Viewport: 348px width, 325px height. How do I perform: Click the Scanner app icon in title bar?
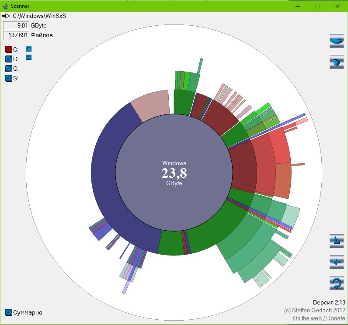tap(5, 6)
